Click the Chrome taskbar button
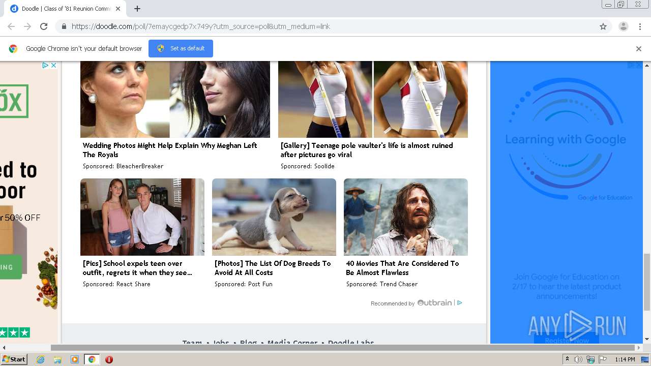Viewport: 651px width, 366px height. tap(92, 359)
